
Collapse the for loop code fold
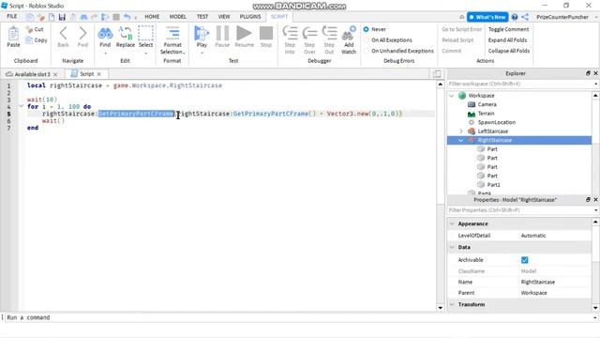click(x=22, y=106)
